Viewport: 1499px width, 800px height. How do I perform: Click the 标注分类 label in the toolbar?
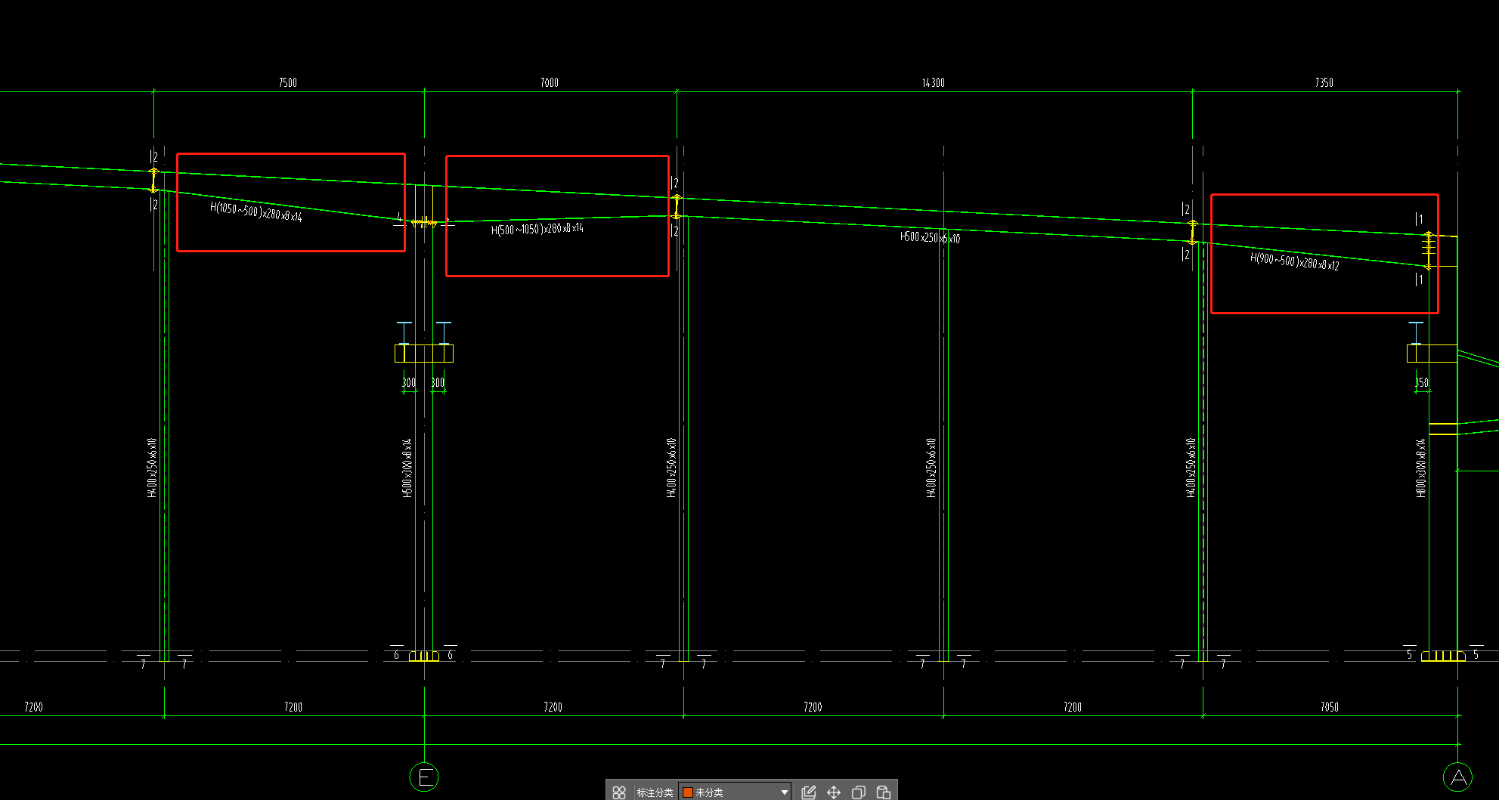click(x=655, y=792)
